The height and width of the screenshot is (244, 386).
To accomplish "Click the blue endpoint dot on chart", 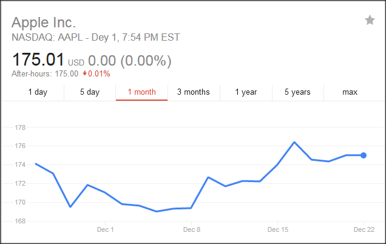I will coord(364,155).
